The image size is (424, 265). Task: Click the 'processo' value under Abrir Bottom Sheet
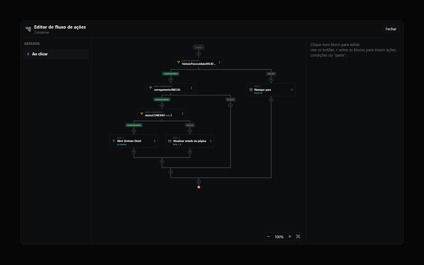tap(122, 145)
